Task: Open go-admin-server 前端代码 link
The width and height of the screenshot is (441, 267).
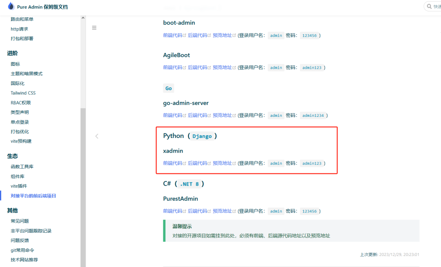Action: tap(173, 115)
